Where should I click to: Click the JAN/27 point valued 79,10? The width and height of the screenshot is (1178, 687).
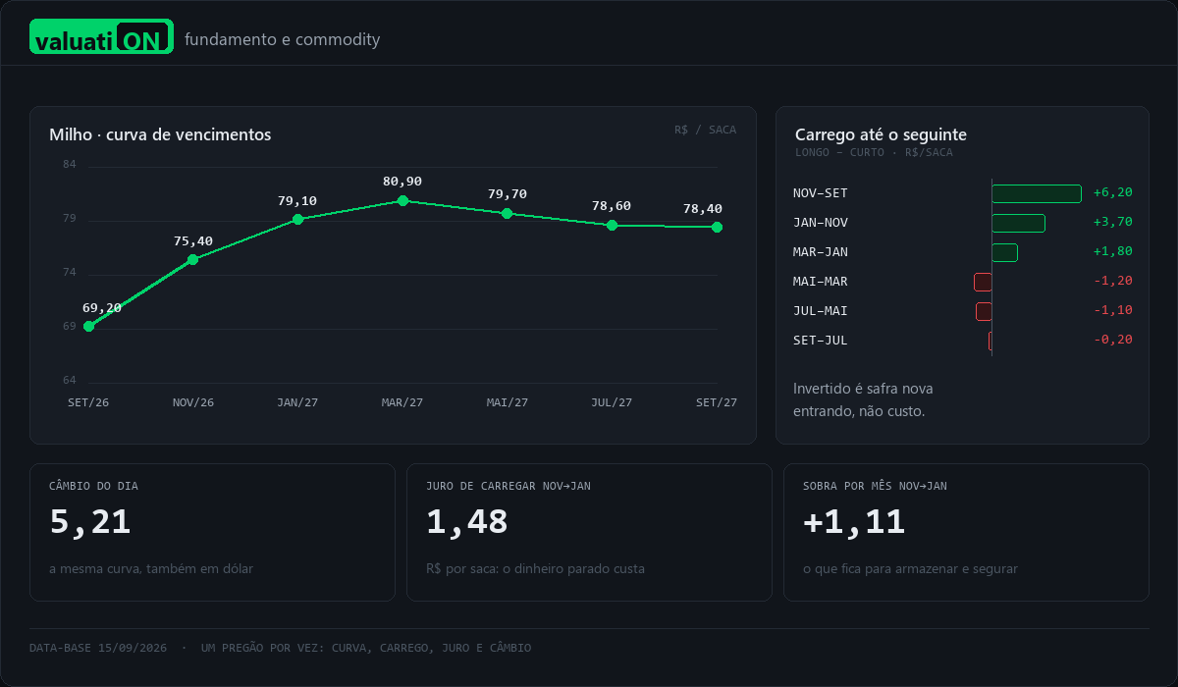[x=297, y=220]
